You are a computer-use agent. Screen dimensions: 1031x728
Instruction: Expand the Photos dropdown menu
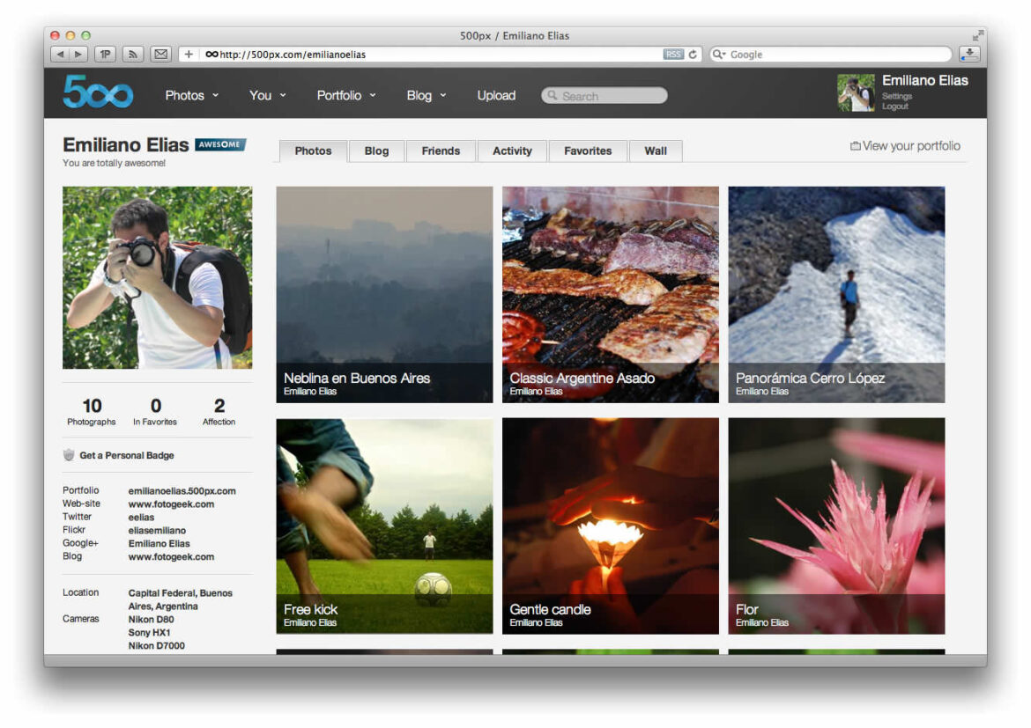[191, 95]
